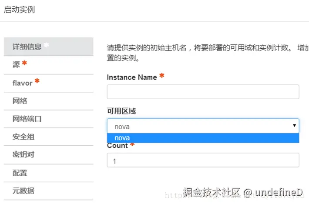Image resolution: width=309 pixels, height=204 pixels.
Task: Go to the 网络 tab
Action: (x=20, y=101)
